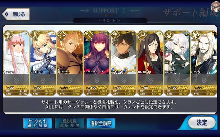Select the Assassin class skull icon
Viewport: 220px width, 137px height.
pos(169,35)
